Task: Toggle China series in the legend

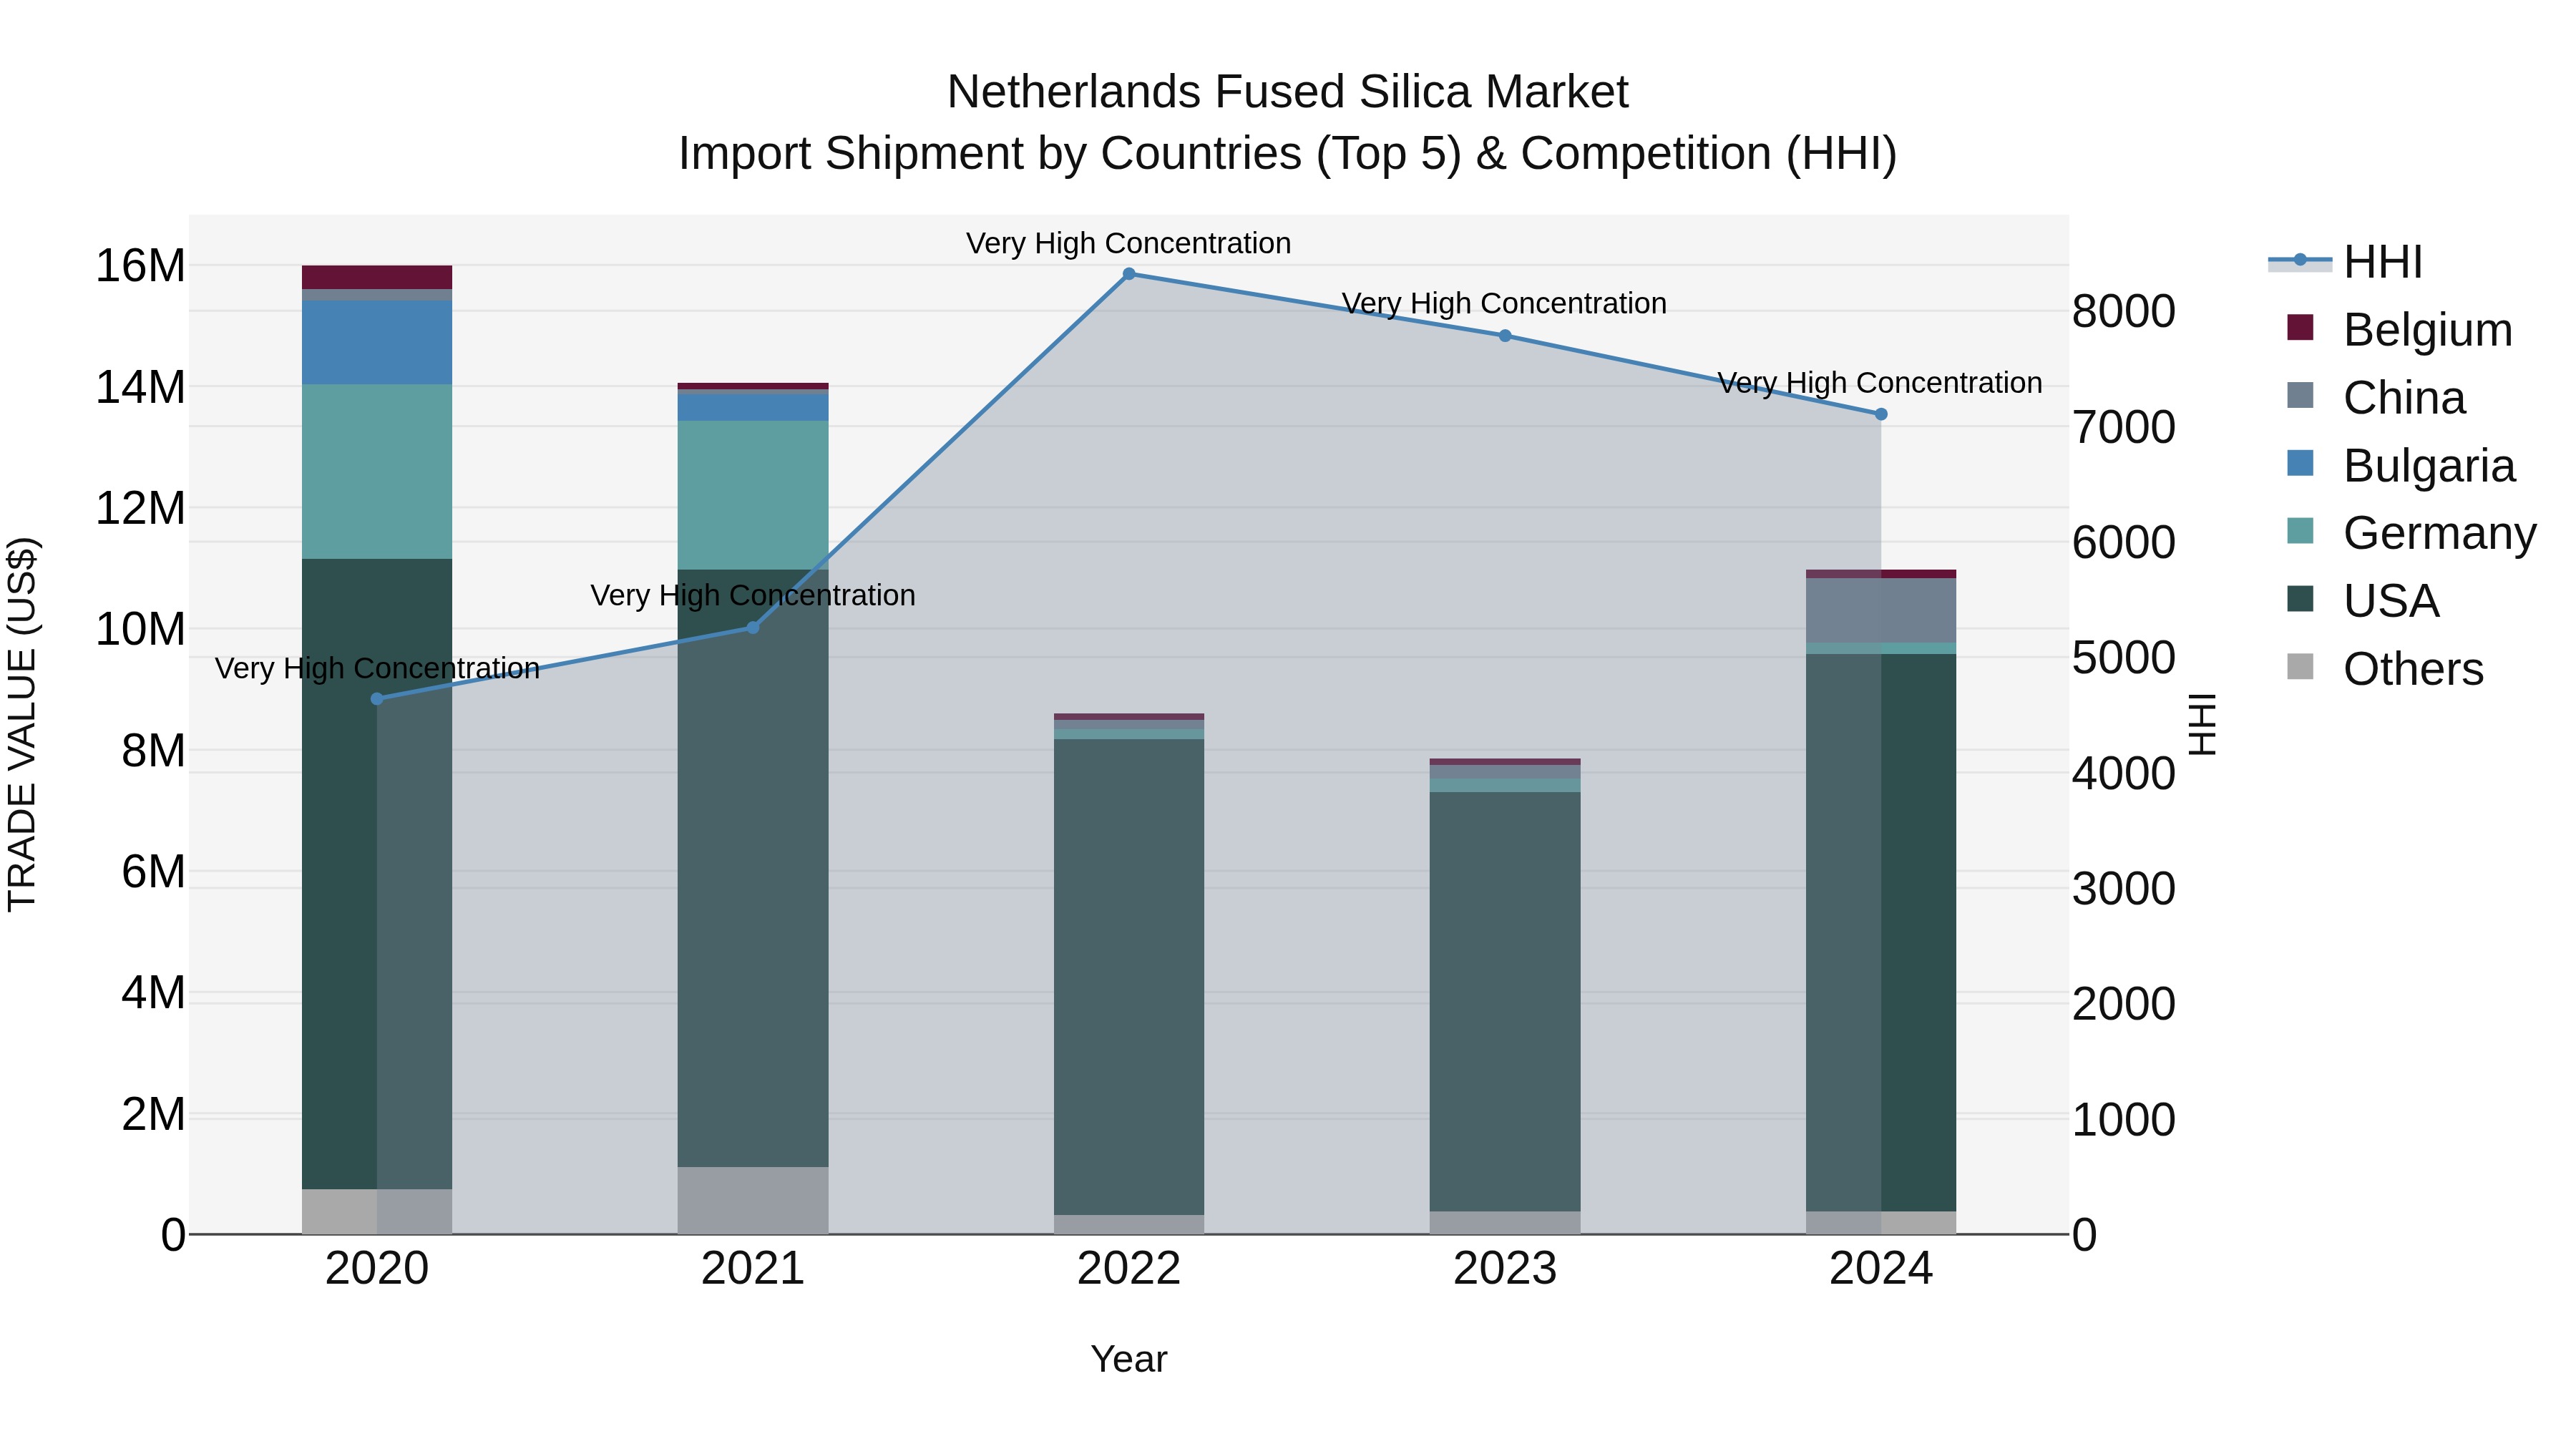Action: [x=2376, y=398]
